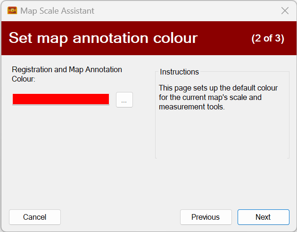Screen dimensions: 297x232
Task: Go back with the Previous button
Action: [x=206, y=217]
